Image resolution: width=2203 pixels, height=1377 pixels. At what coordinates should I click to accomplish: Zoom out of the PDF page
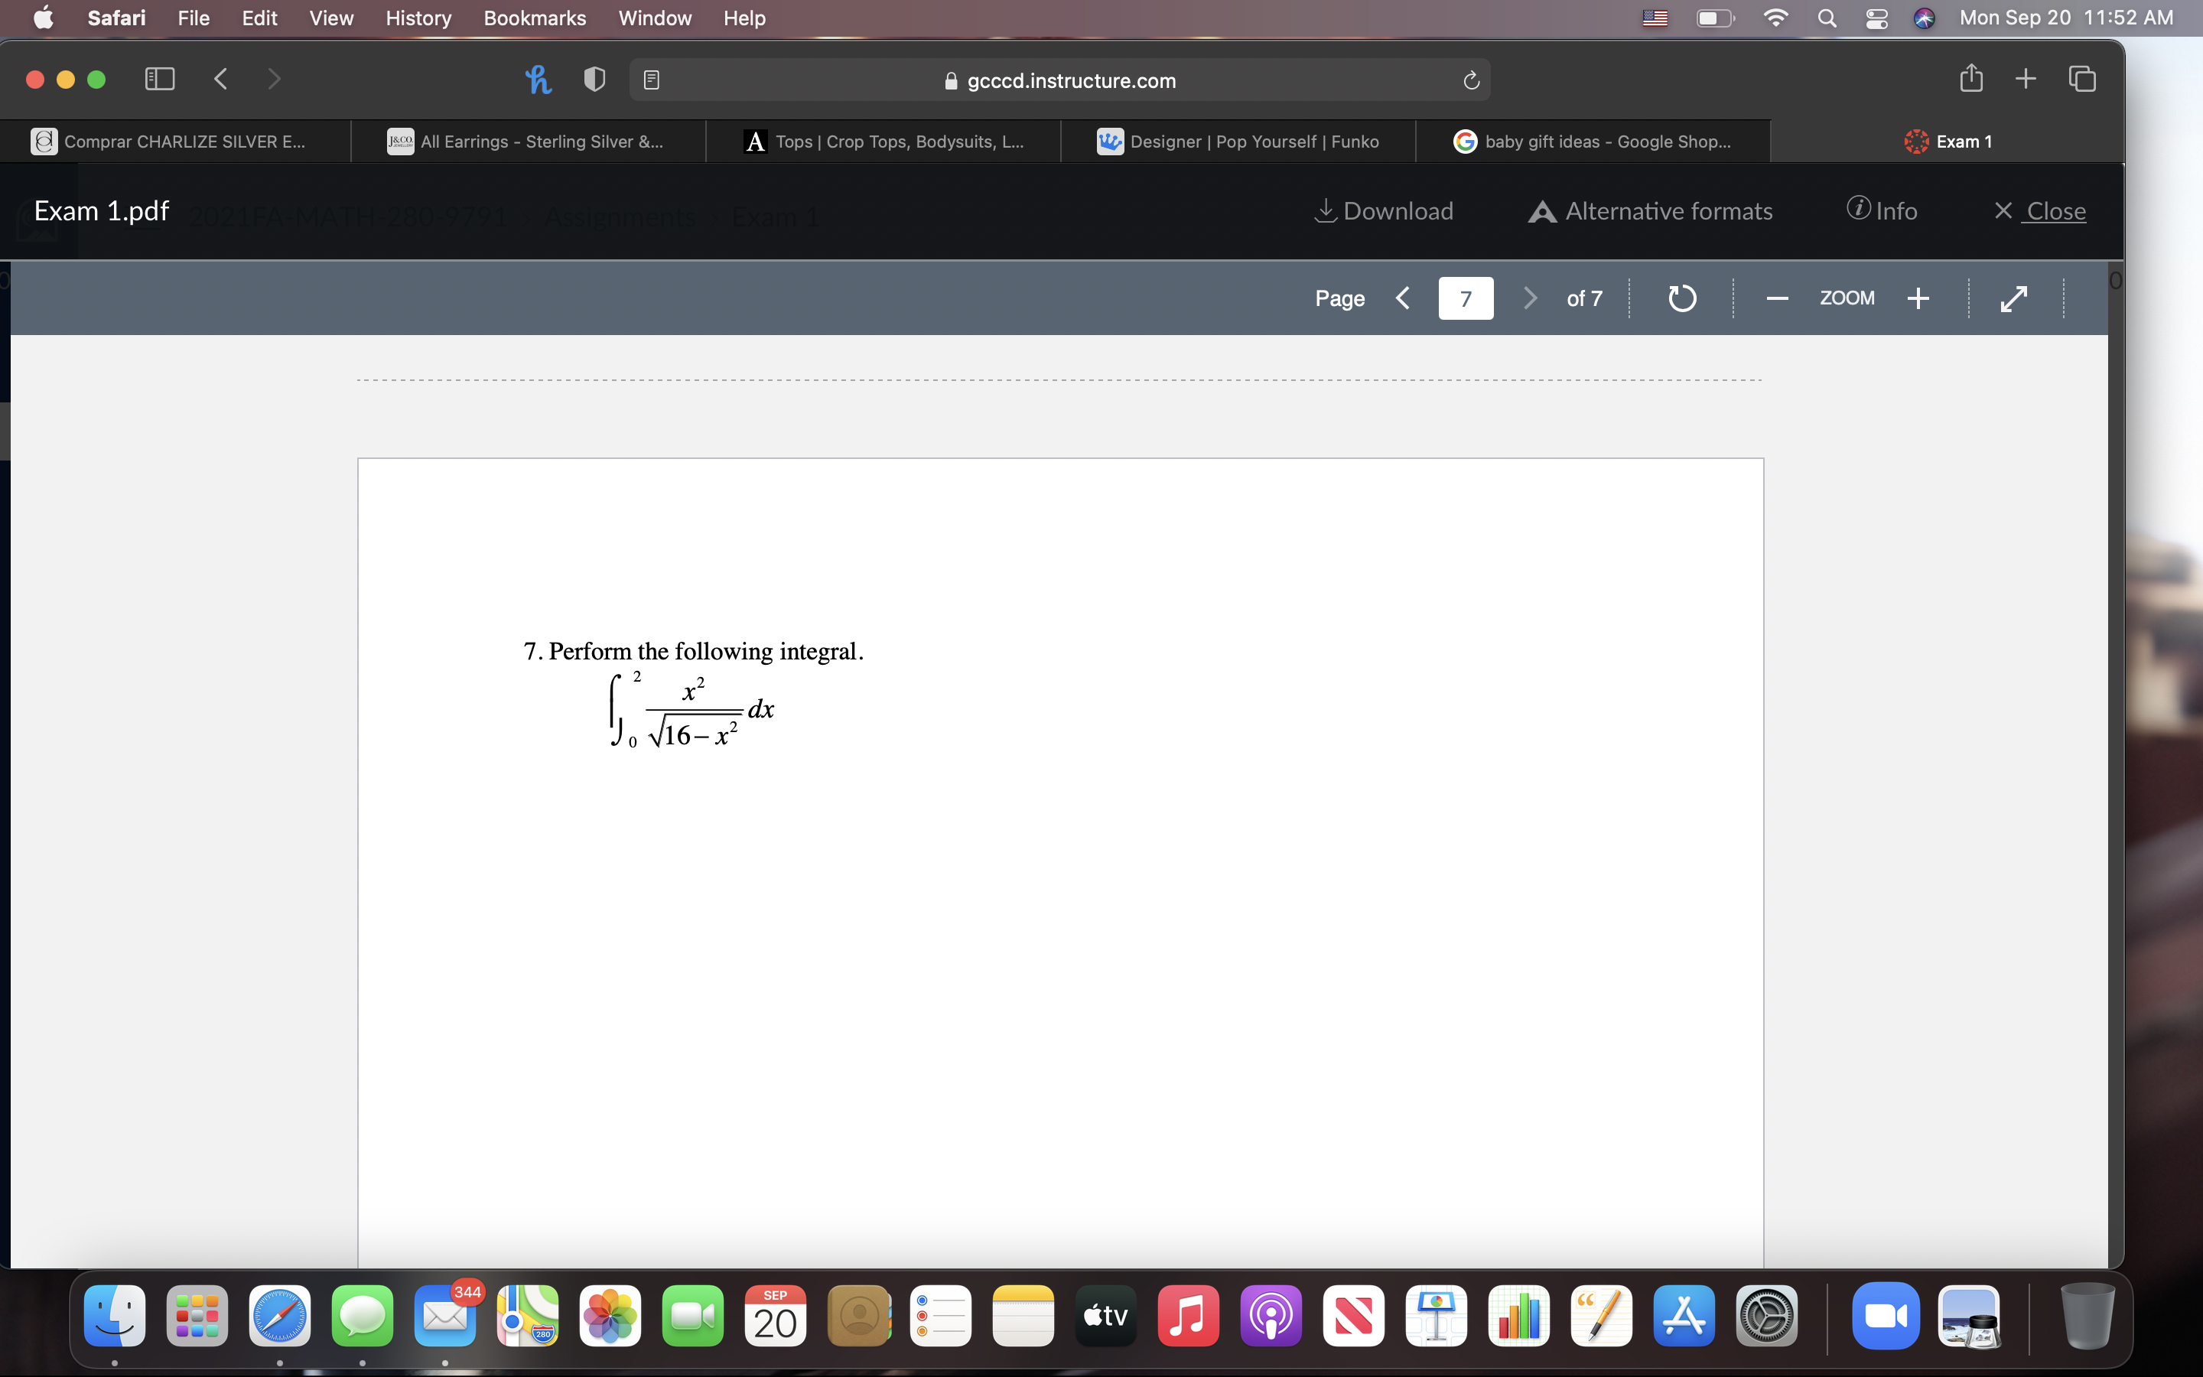point(1777,298)
